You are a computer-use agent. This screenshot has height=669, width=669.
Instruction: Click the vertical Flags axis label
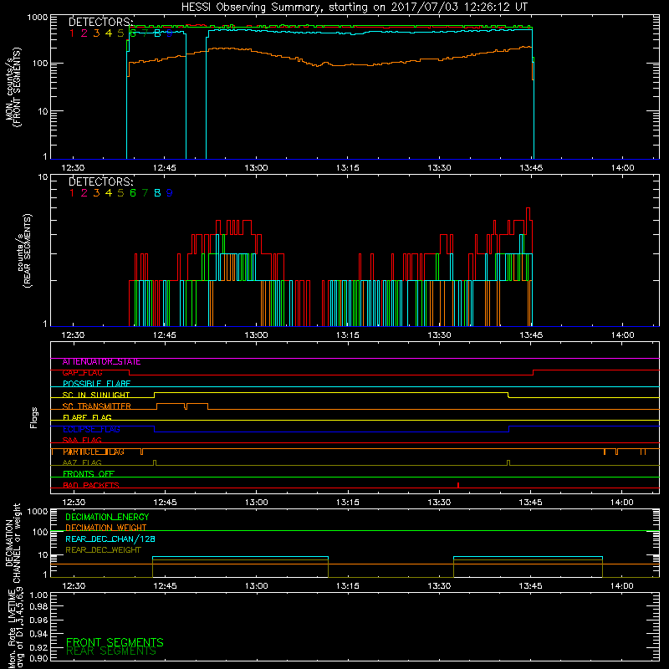click(x=34, y=417)
